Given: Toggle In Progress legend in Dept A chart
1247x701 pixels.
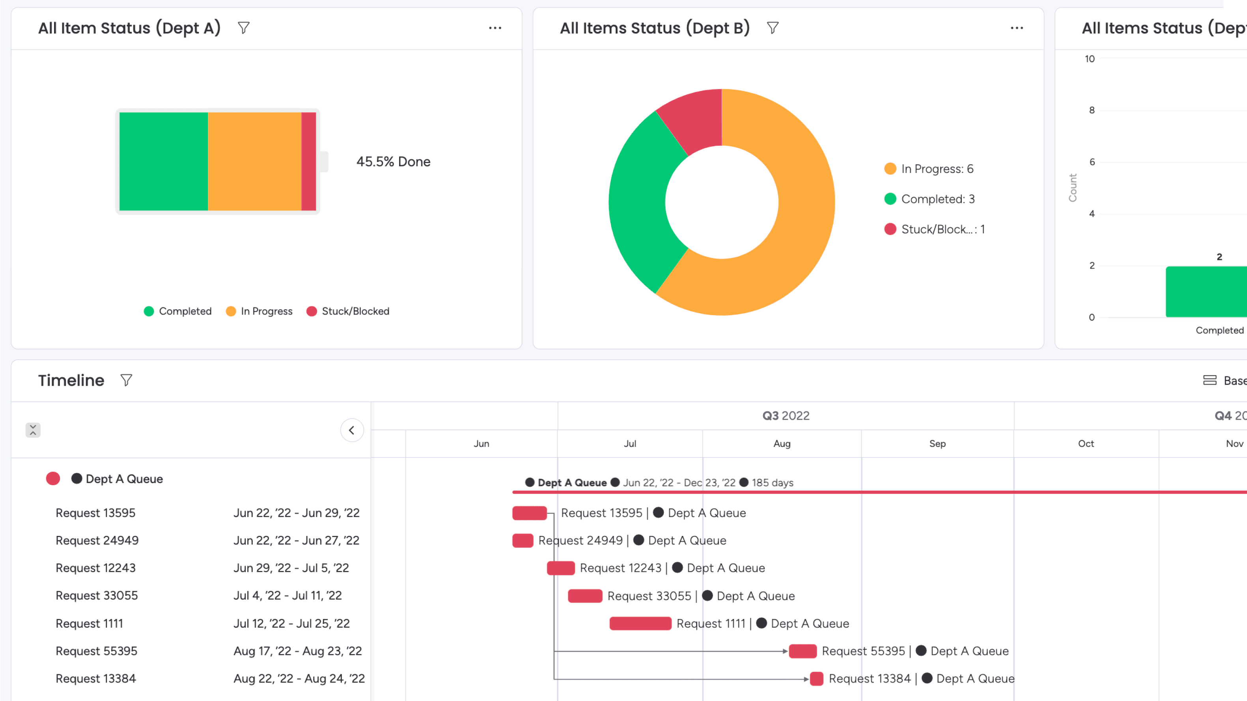Looking at the screenshot, I should pyautogui.click(x=259, y=311).
